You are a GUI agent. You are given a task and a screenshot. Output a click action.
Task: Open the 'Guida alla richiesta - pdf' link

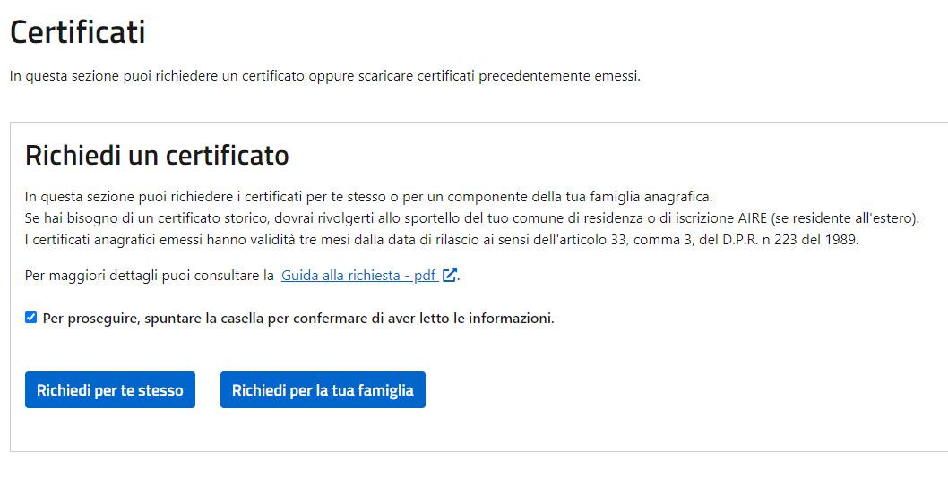pos(359,276)
